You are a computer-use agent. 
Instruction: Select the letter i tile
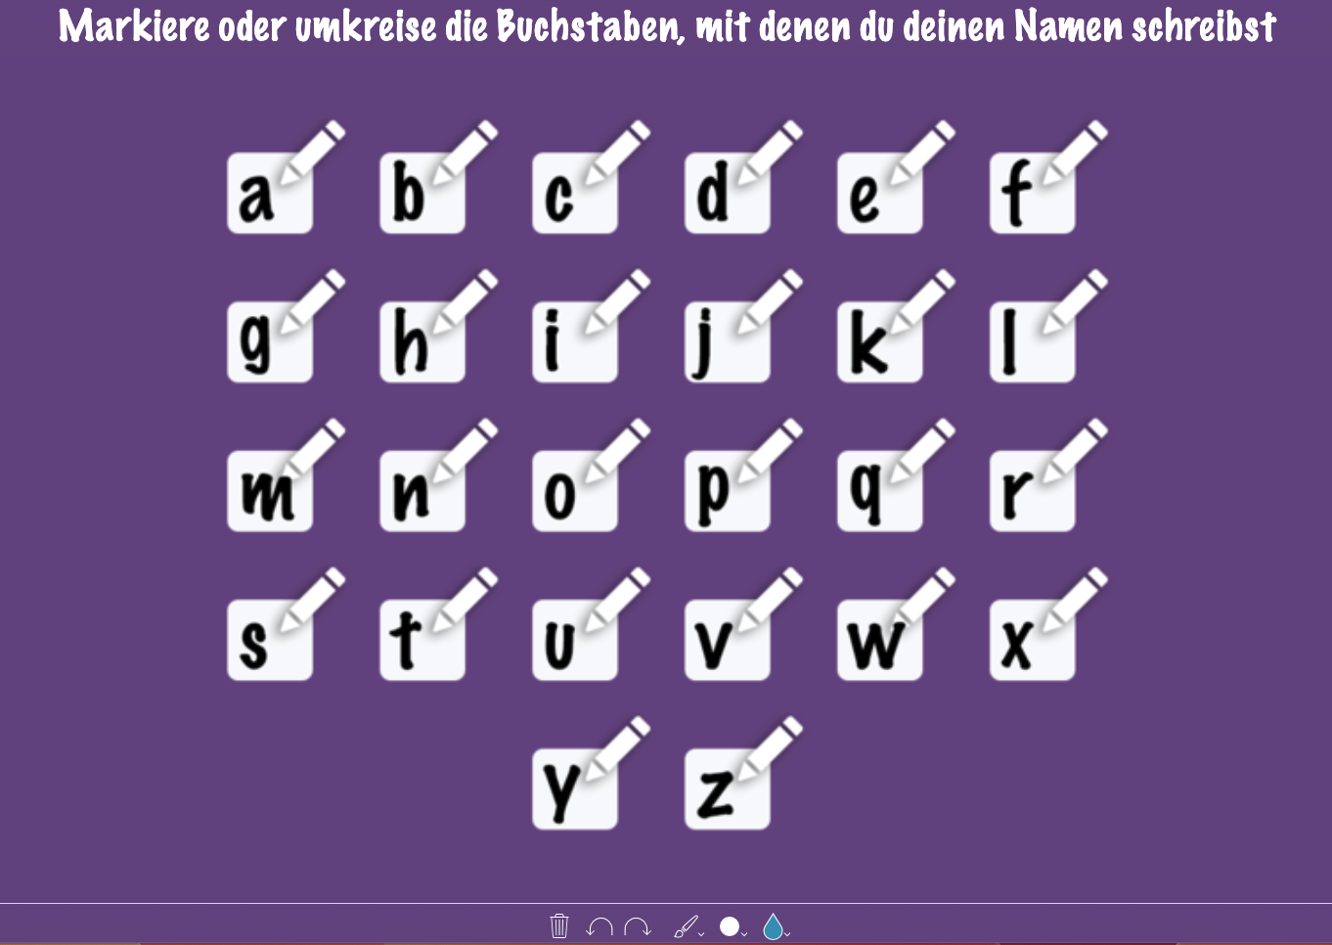(575, 341)
